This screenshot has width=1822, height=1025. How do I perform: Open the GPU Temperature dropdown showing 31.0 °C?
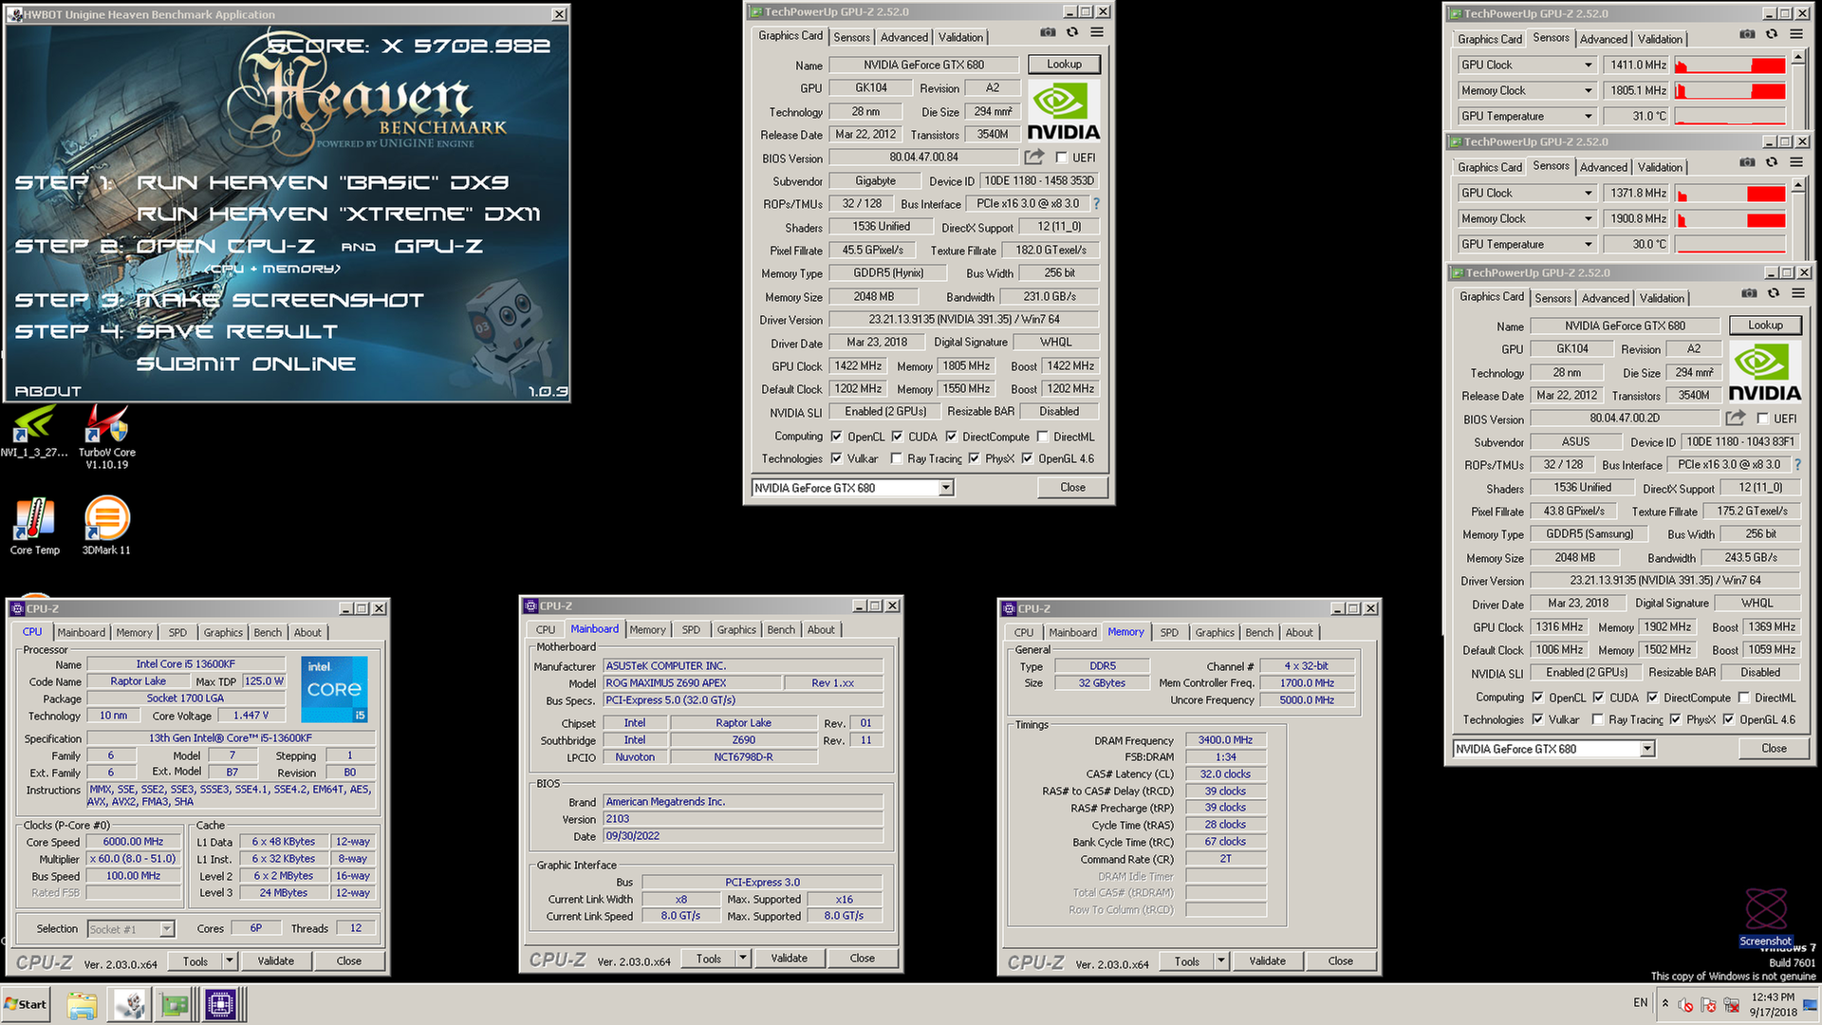tap(1588, 116)
